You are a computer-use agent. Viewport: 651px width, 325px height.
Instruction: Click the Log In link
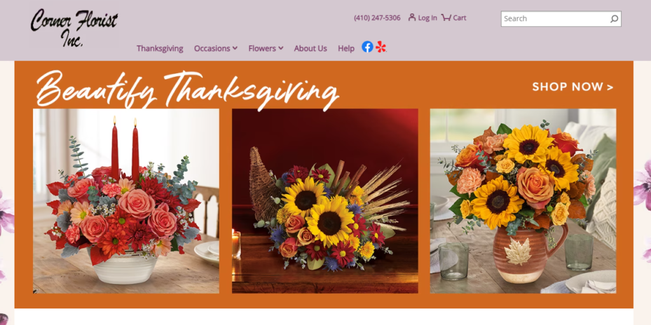428,18
